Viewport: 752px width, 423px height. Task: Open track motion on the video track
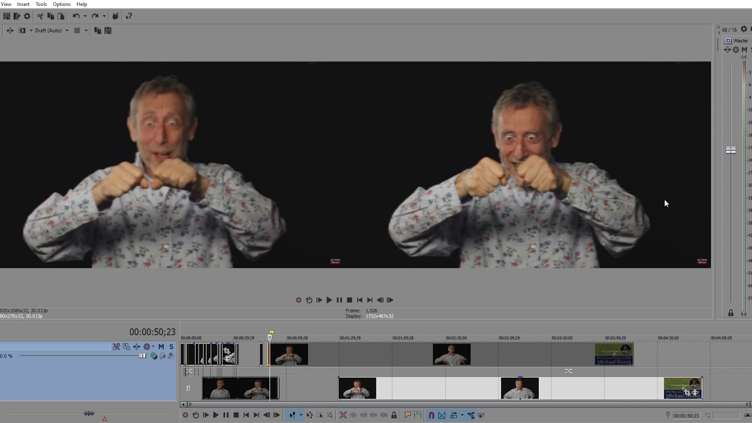click(x=126, y=347)
